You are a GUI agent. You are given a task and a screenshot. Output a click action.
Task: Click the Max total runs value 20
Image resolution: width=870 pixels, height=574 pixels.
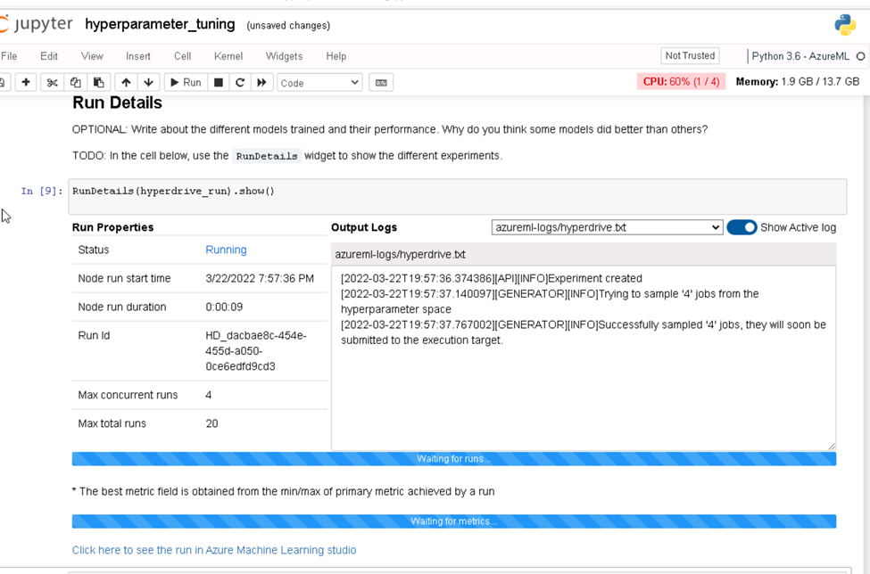[x=212, y=424]
